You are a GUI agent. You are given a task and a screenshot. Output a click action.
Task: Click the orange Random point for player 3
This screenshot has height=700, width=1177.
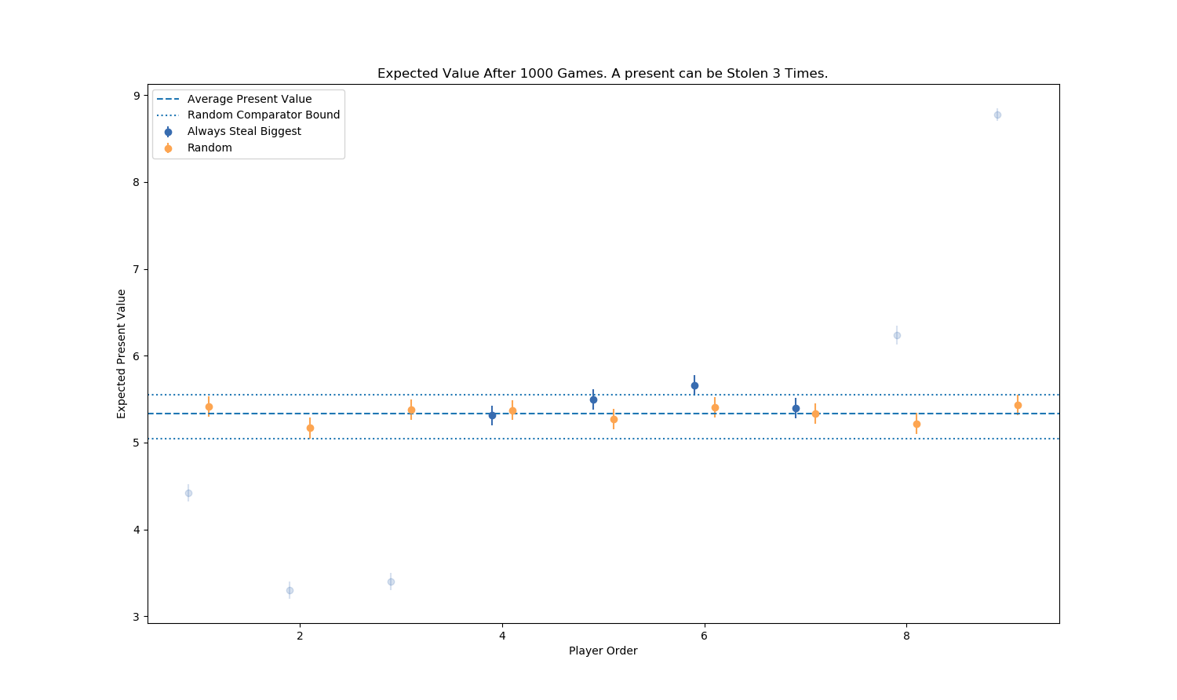411,410
